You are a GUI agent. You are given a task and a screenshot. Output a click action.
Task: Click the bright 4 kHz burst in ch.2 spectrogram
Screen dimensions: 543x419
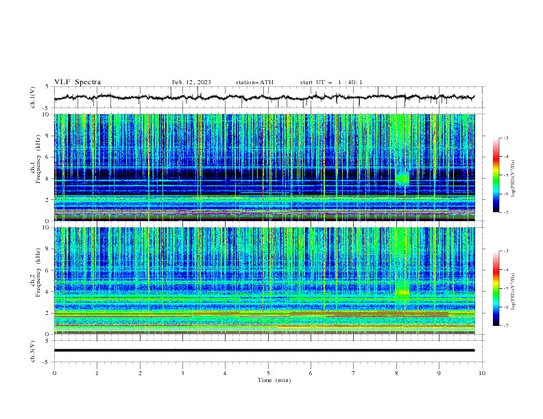(x=402, y=292)
